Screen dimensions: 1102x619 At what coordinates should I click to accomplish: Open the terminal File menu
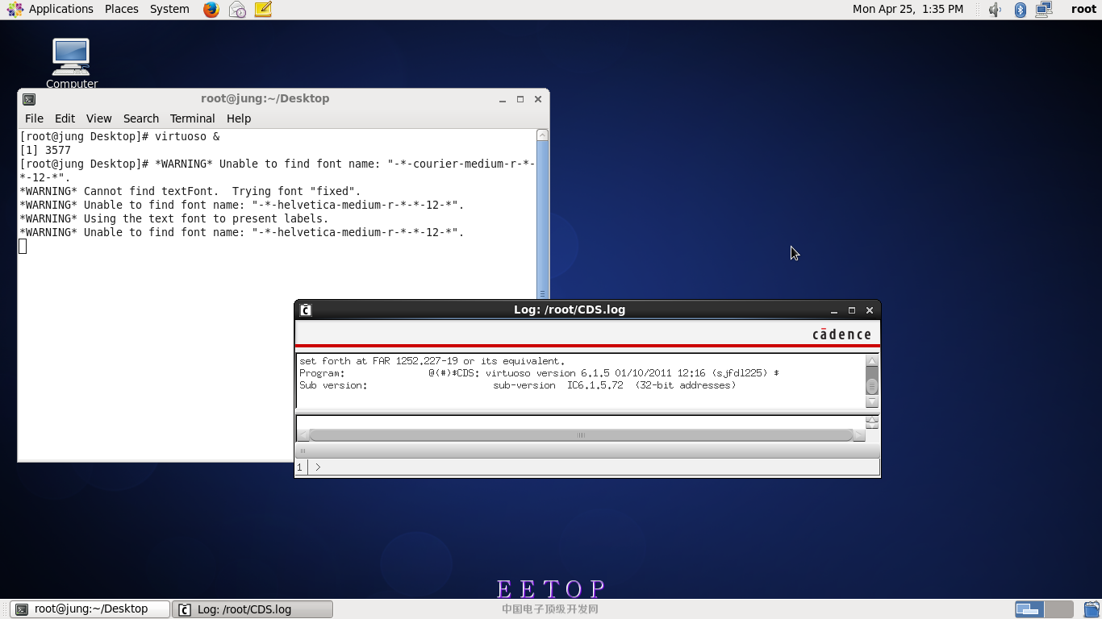[34, 118]
